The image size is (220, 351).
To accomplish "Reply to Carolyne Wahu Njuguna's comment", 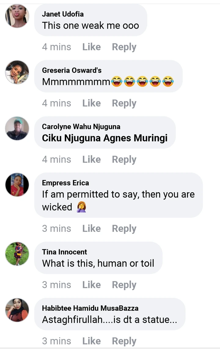I will pos(124,160).
